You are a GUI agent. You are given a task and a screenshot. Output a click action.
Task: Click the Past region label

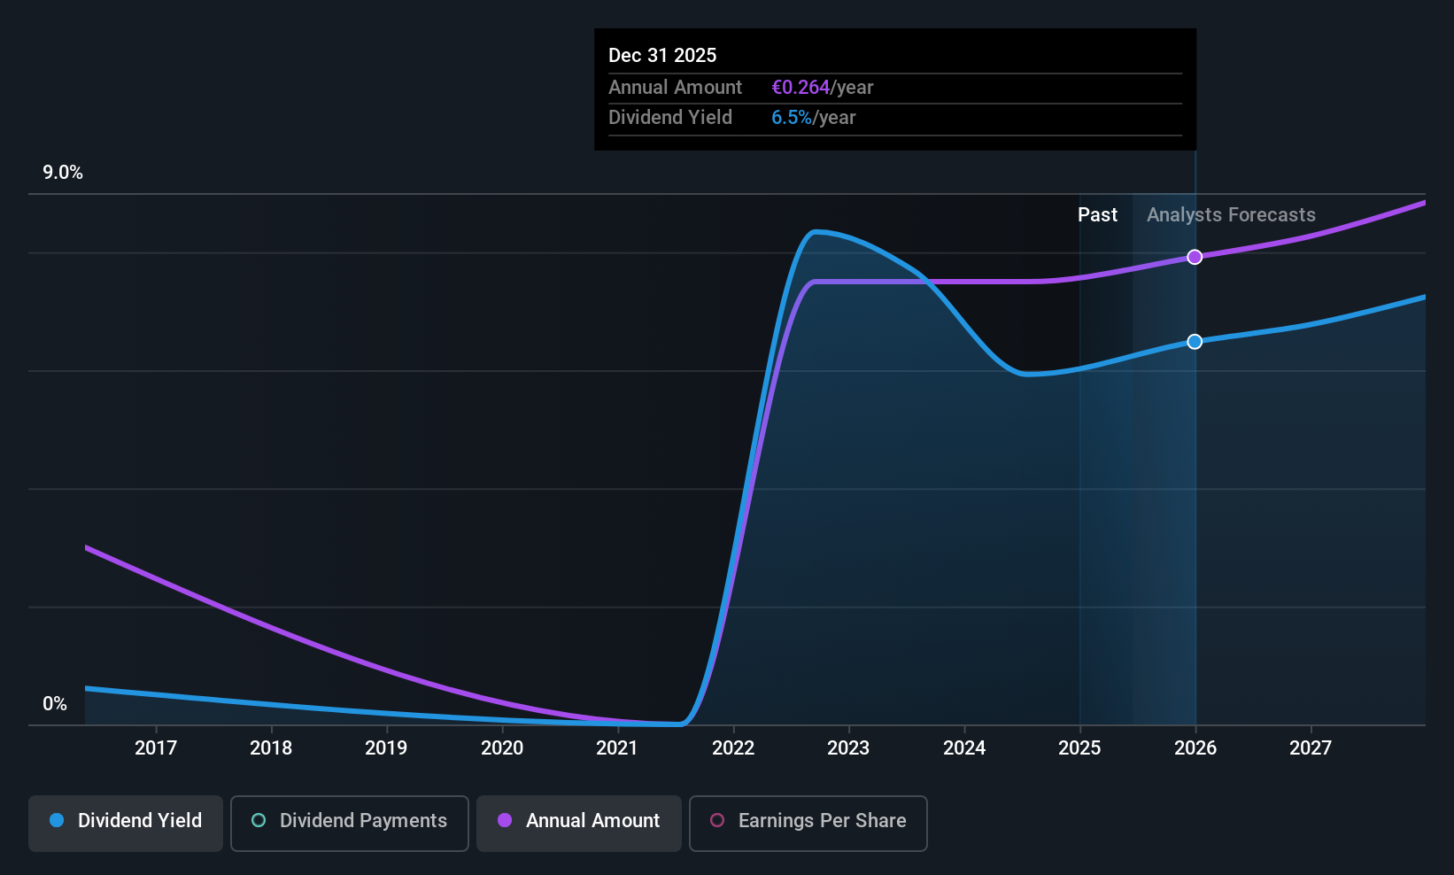1097,215
